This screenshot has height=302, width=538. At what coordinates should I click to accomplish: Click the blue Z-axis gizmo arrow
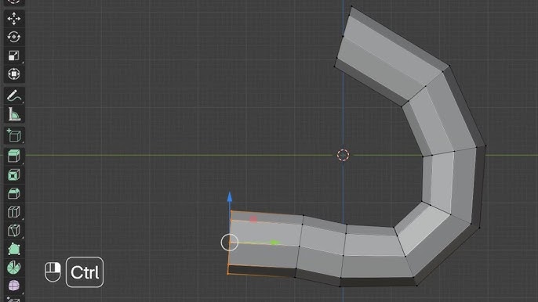click(x=230, y=197)
